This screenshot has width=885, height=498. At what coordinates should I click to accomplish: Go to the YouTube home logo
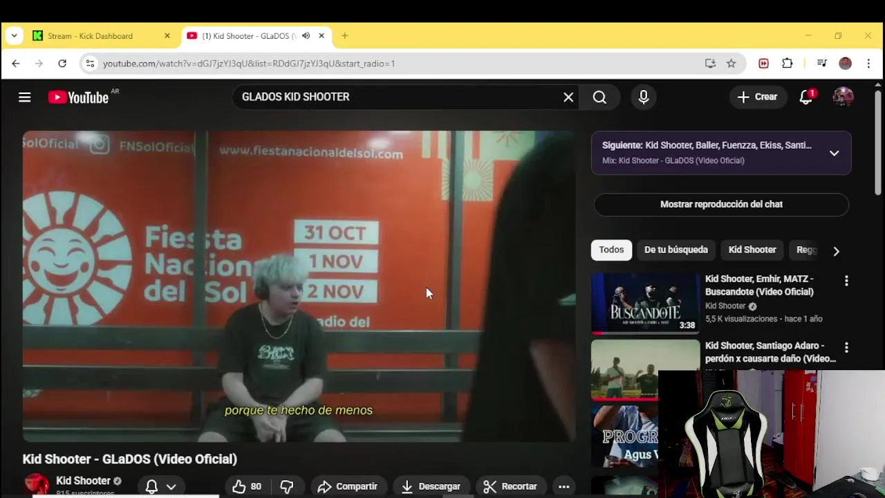tap(78, 98)
